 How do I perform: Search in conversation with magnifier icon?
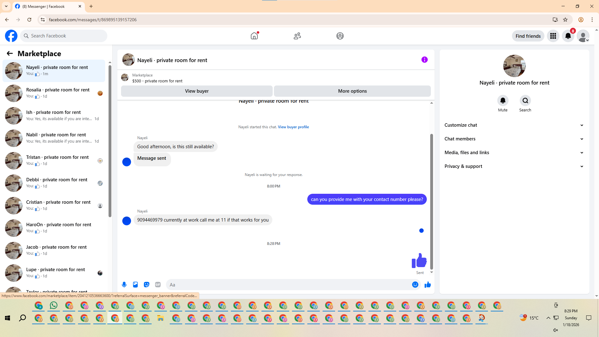pos(525,100)
